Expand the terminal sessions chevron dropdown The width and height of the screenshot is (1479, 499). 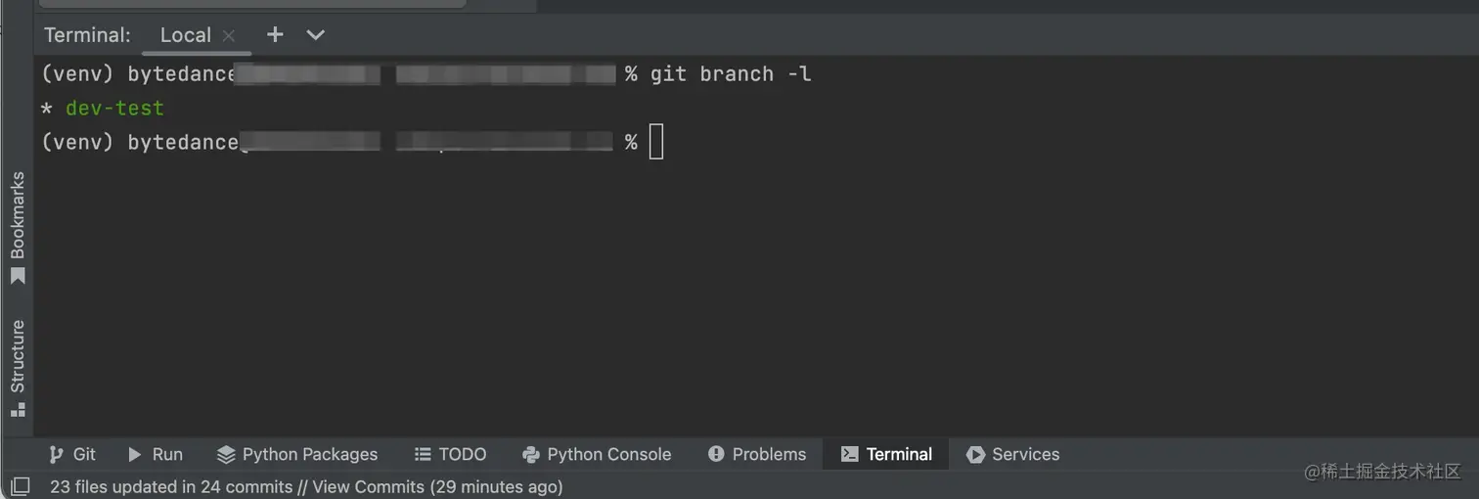click(315, 34)
